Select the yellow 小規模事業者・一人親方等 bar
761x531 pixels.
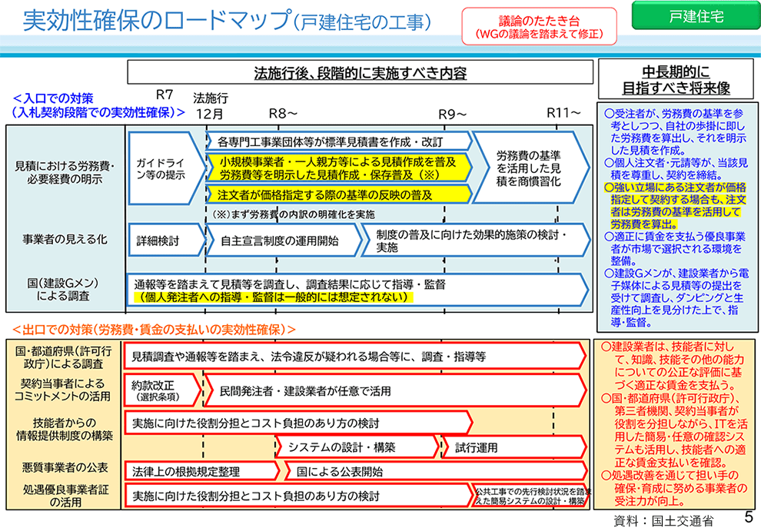click(338, 168)
